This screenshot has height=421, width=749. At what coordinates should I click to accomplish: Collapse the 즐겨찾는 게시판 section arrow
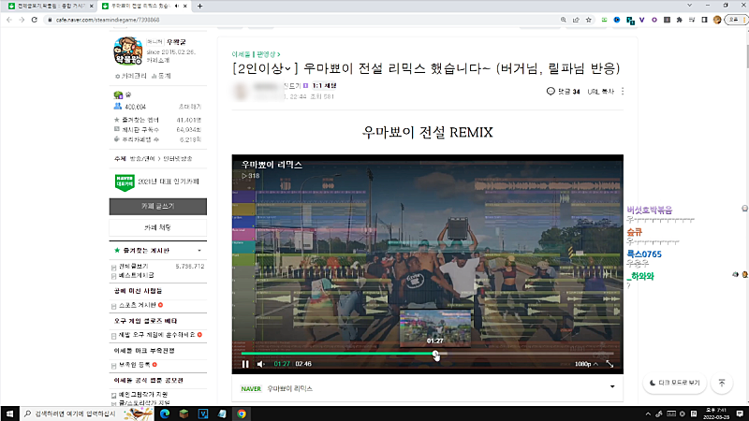(x=199, y=251)
